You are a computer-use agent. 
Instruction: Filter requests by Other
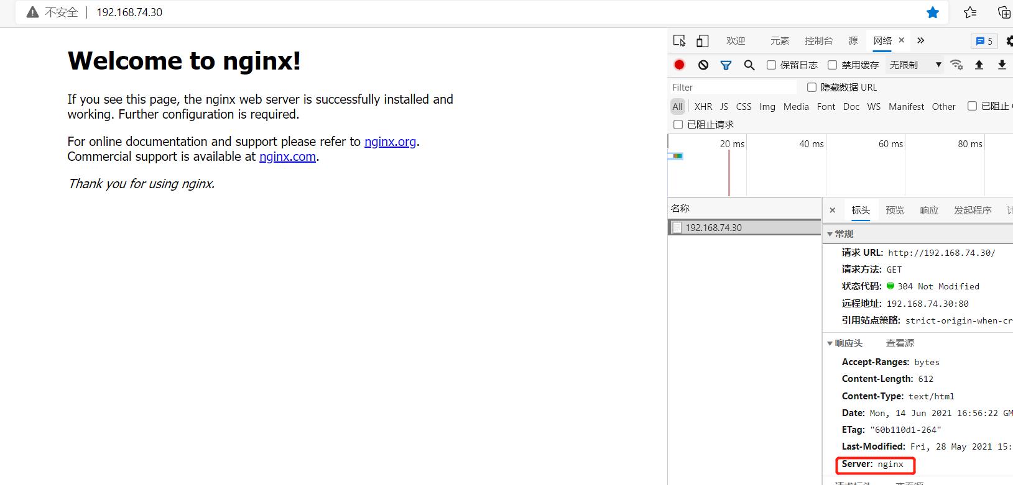943,106
